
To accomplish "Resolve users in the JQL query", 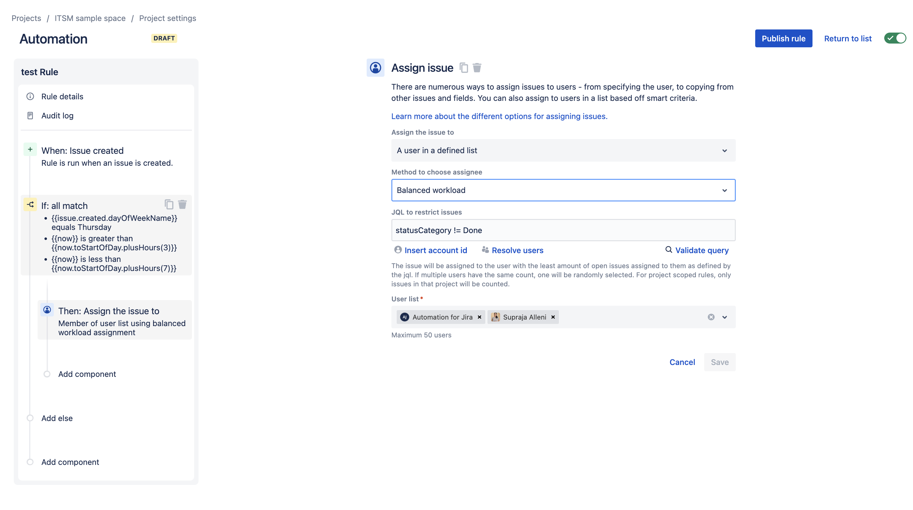I will (x=518, y=250).
